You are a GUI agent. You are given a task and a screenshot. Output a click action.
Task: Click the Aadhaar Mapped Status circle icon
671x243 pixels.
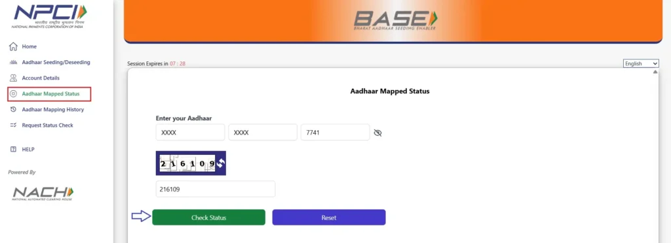click(13, 94)
